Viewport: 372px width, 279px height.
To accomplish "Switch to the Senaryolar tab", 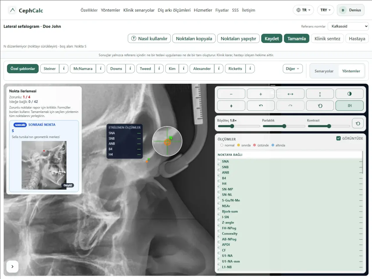I will coord(324,71).
